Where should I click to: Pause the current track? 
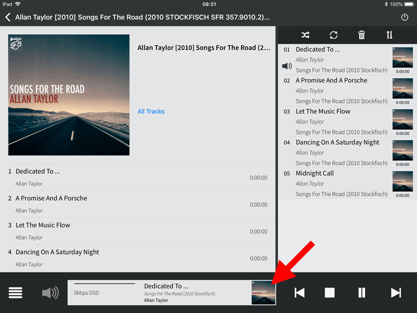click(x=362, y=293)
